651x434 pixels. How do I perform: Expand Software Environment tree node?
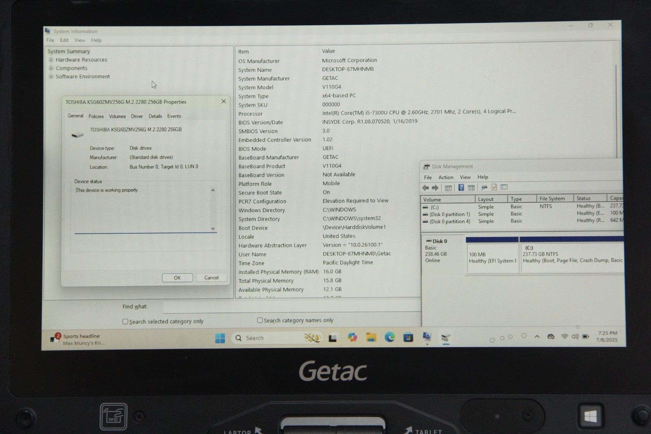(x=51, y=77)
